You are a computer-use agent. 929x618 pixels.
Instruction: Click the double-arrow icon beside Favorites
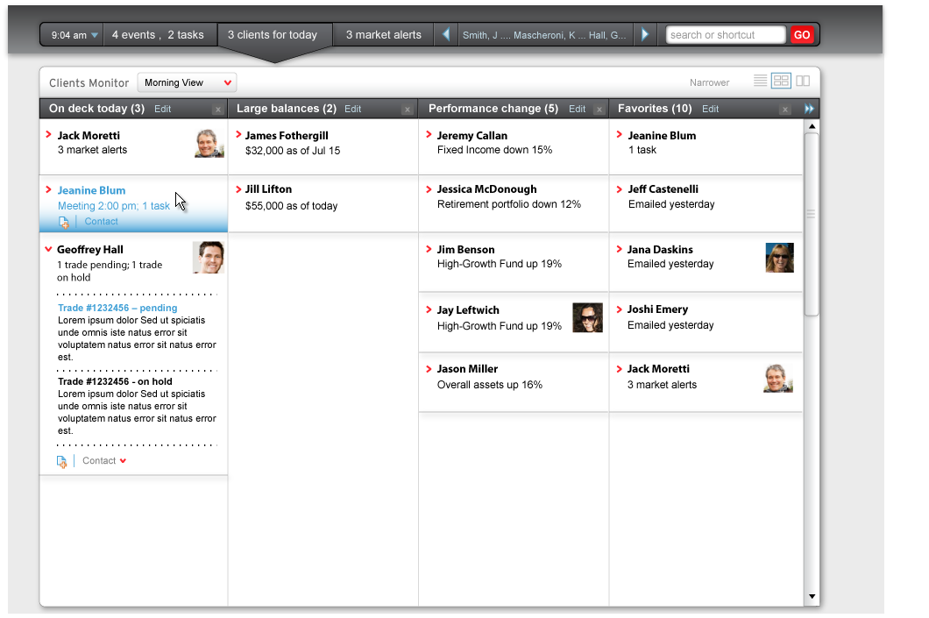809,110
